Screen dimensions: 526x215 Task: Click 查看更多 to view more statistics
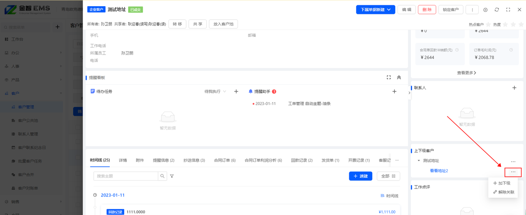pos(466,73)
